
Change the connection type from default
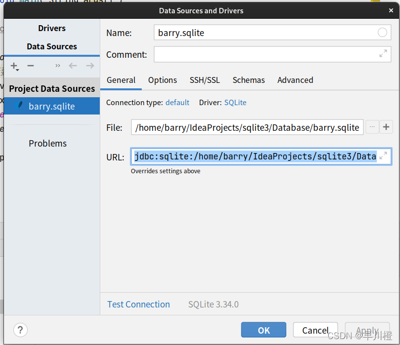(x=177, y=103)
